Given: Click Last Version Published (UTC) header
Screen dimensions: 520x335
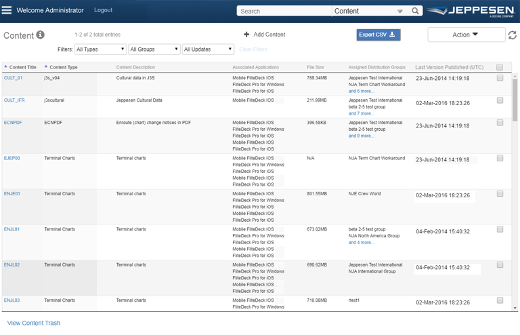Looking at the screenshot, I should tap(450, 67).
